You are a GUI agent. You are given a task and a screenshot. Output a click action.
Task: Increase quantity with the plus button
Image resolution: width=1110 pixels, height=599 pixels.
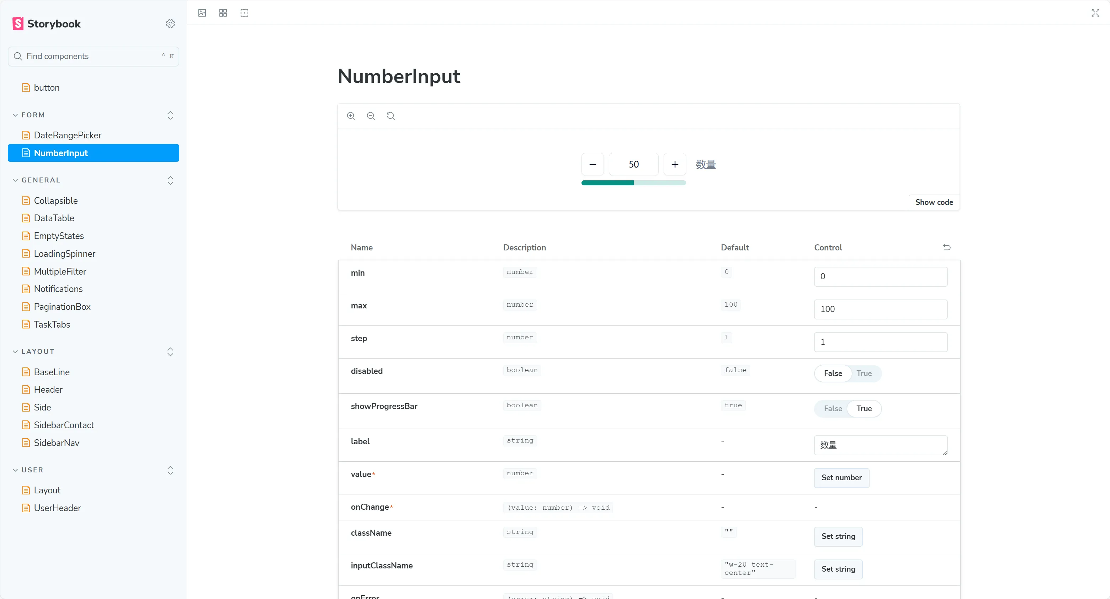675,164
